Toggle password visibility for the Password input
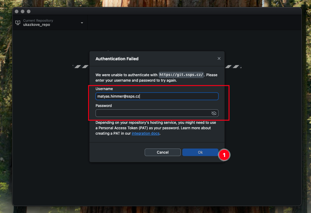311x213 pixels. pyautogui.click(x=214, y=113)
